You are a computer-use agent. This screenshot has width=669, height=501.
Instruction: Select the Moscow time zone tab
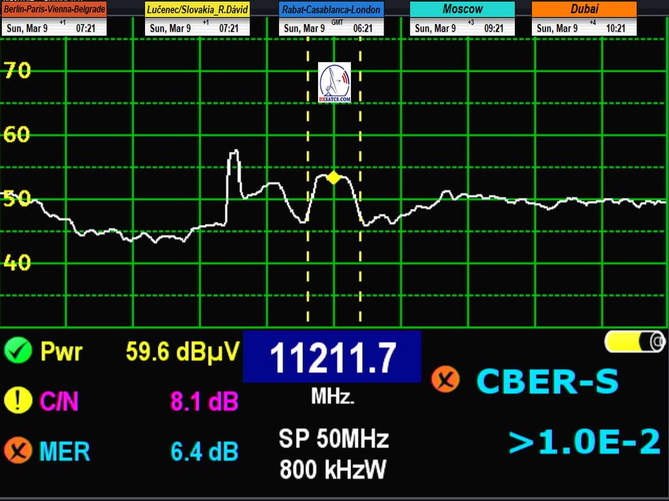point(463,9)
